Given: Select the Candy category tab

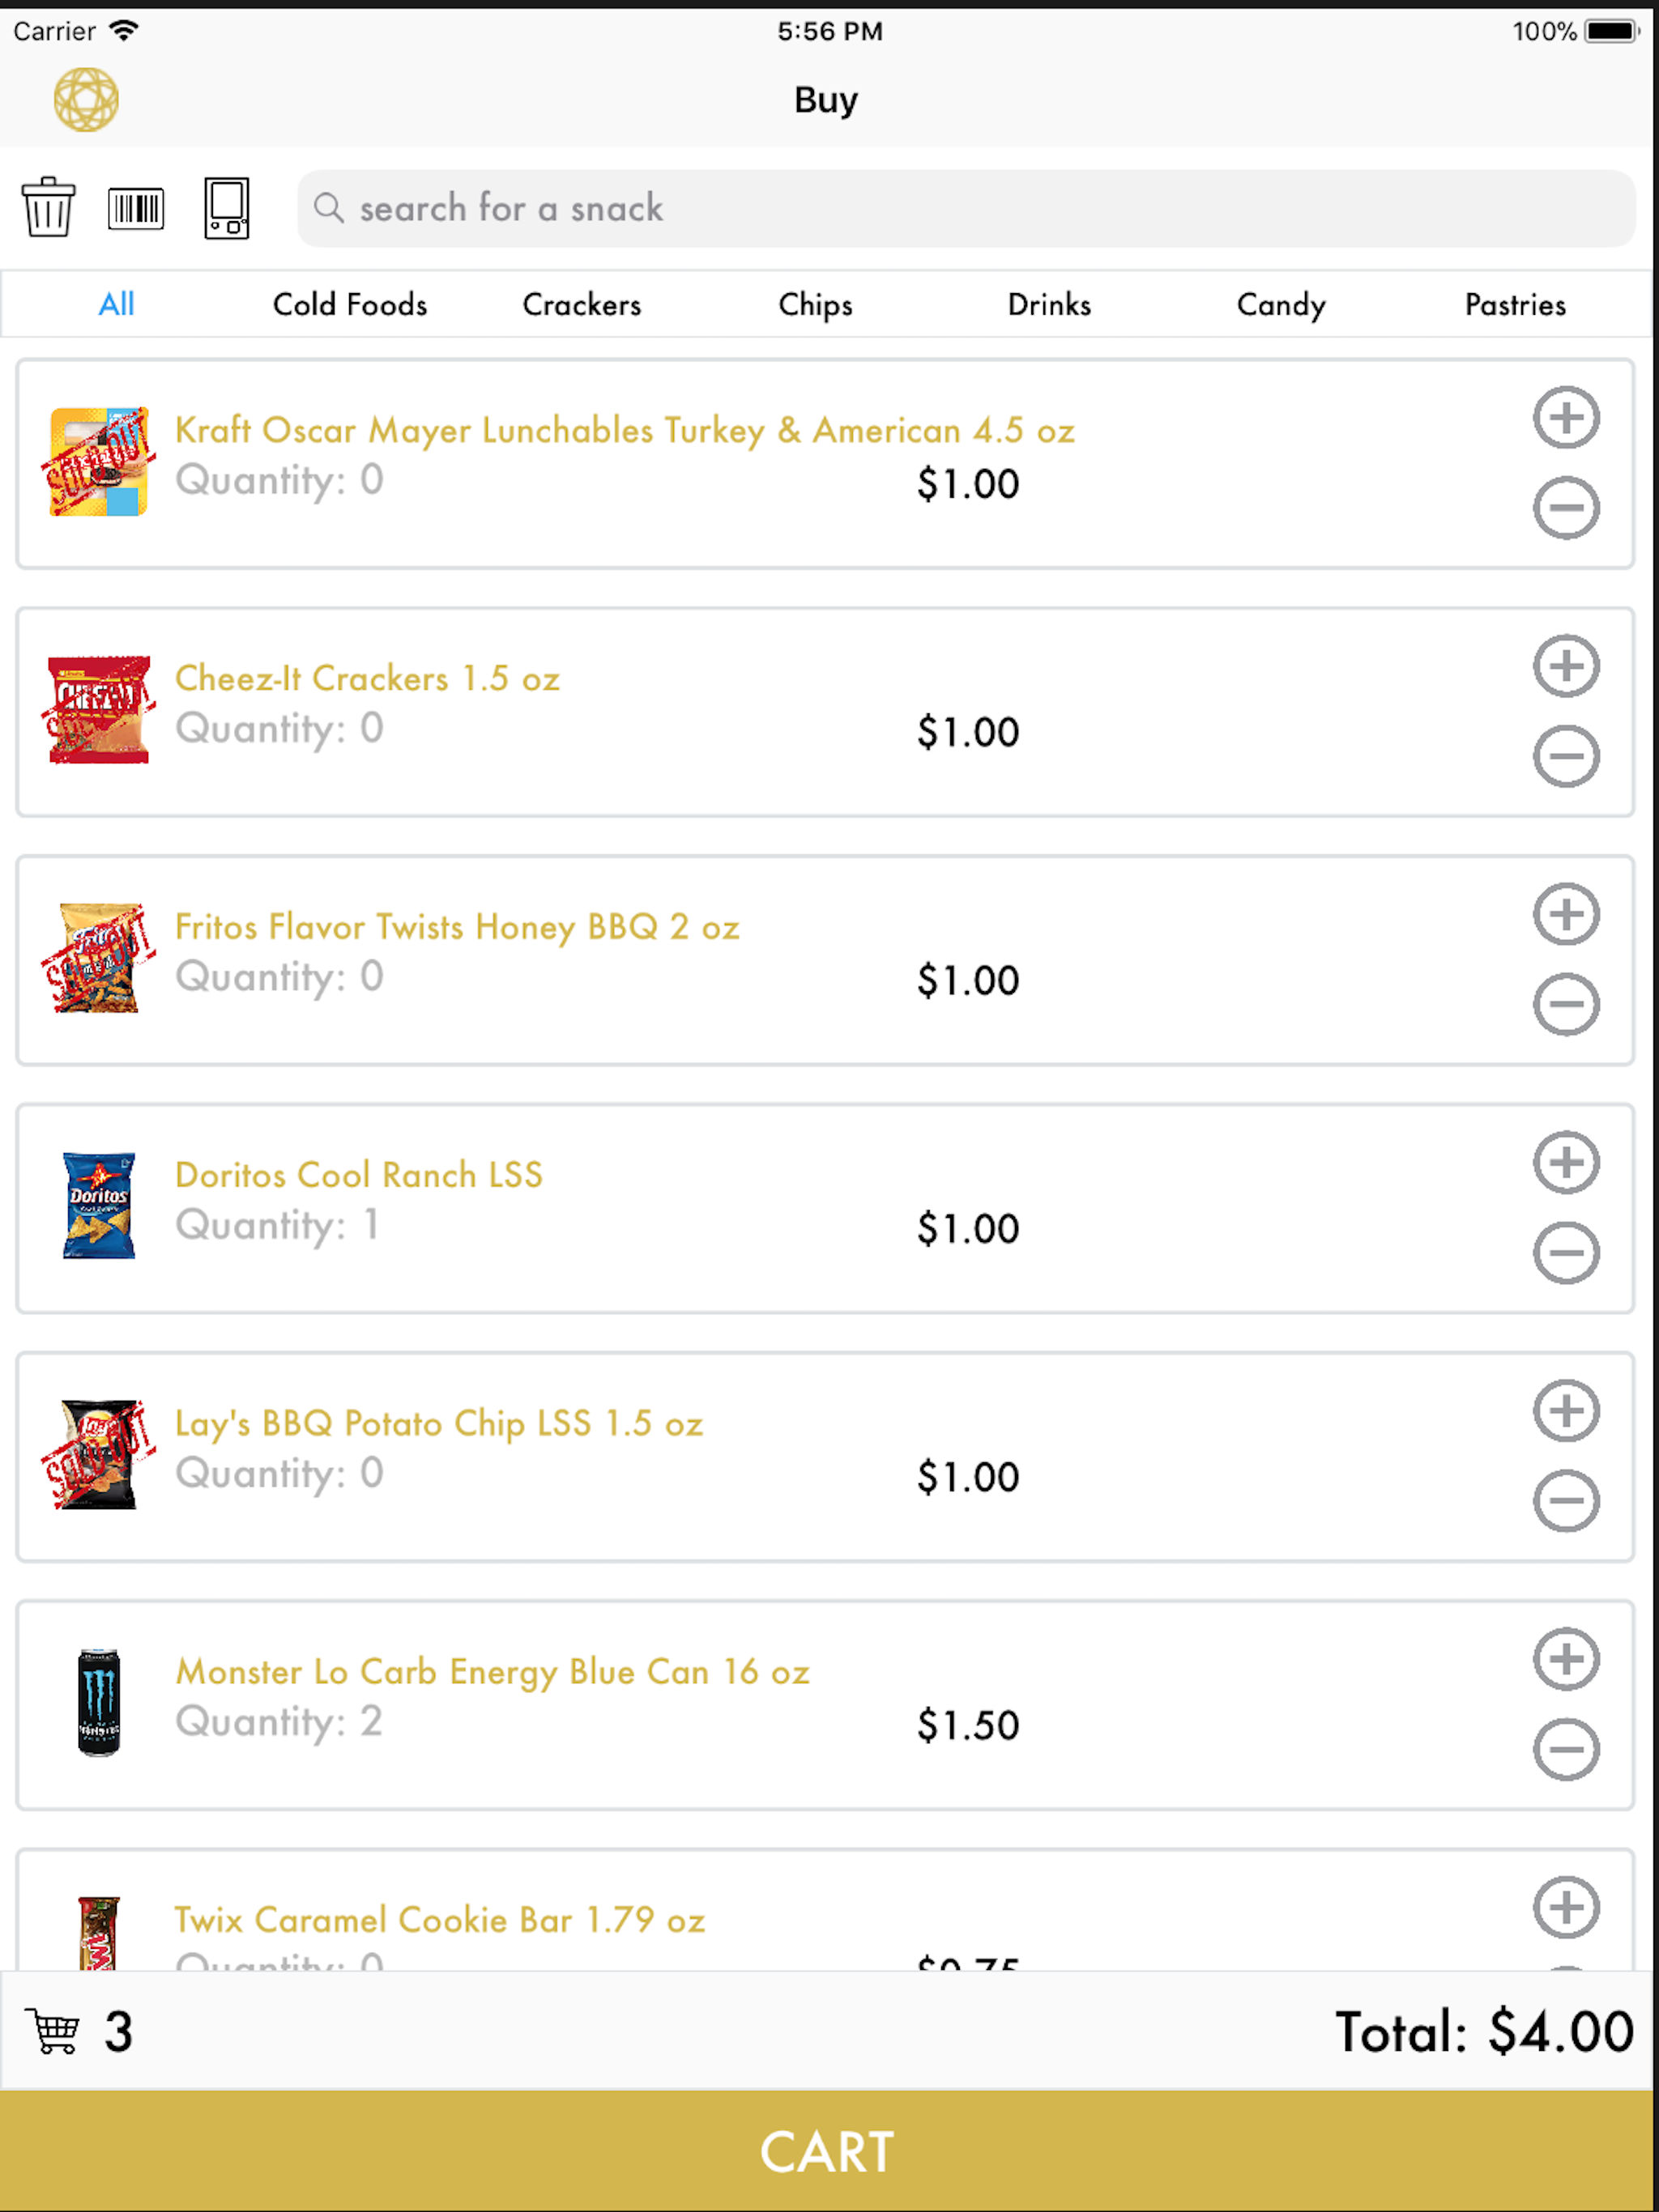Looking at the screenshot, I should tap(1281, 304).
